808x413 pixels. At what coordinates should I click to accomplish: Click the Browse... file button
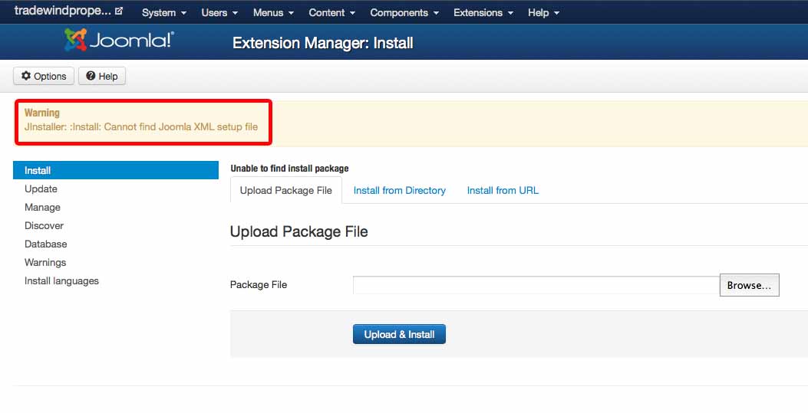point(749,285)
